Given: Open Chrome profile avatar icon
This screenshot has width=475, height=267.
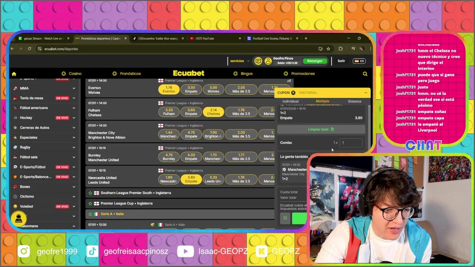Looking at the screenshot, I should click(x=361, y=49).
